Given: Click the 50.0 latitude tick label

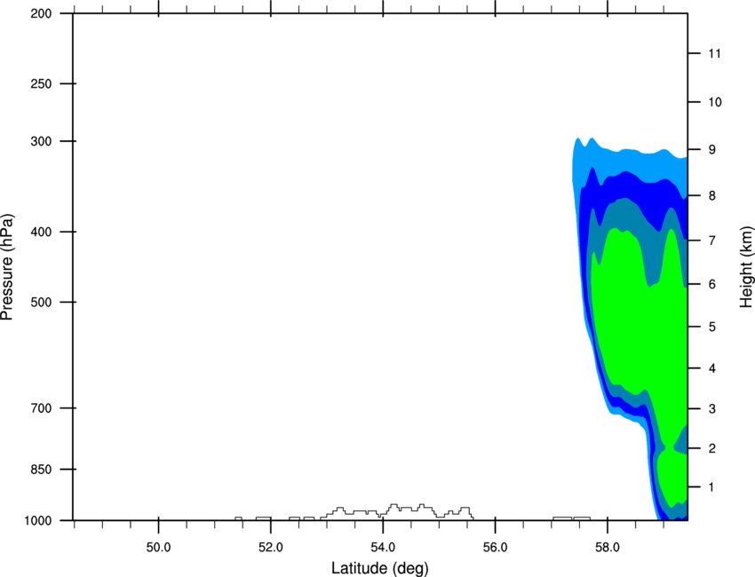Looking at the screenshot, I should pyautogui.click(x=158, y=548).
